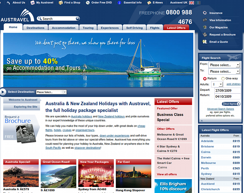
Task: Click the Depart date field
Action: (x=227, y=90)
